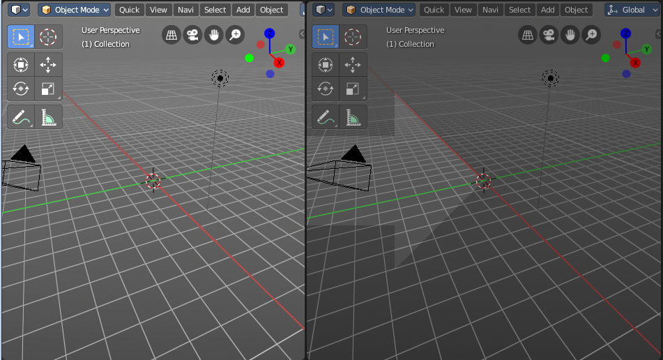Viewport: 663px width, 360px height.
Task: Activate the Annotate pencil tool in left viewport
Action: [x=21, y=117]
